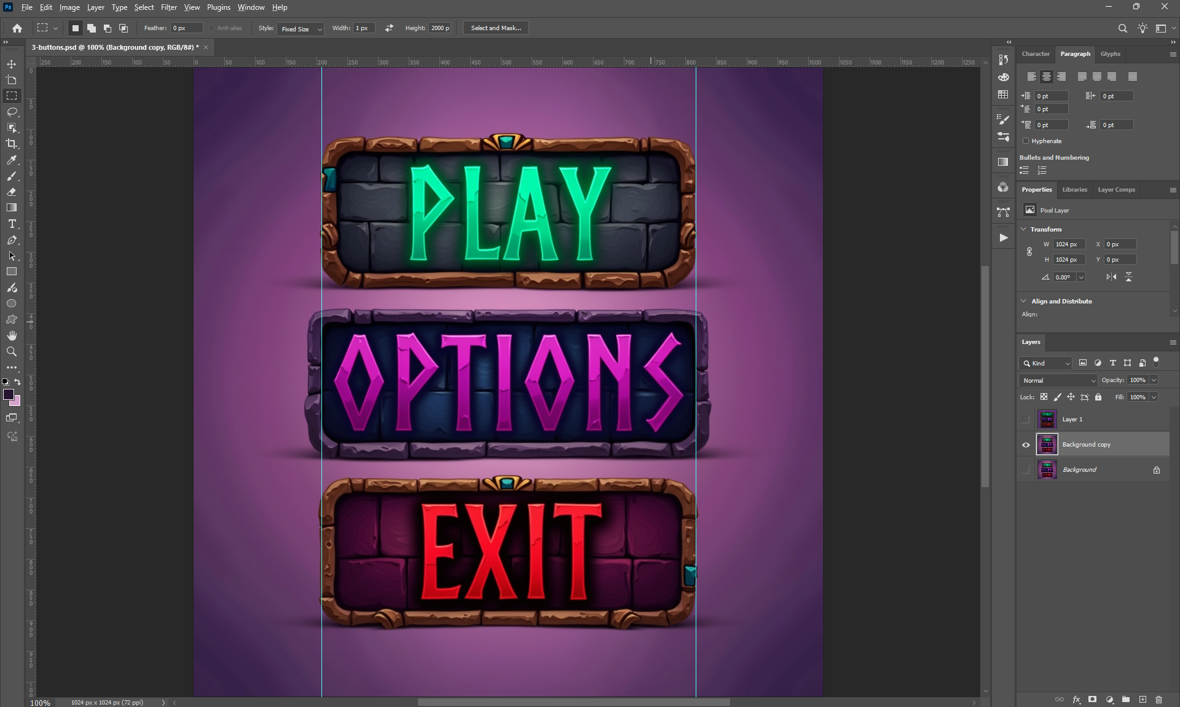Hide the Background copy layer

pyautogui.click(x=1026, y=445)
